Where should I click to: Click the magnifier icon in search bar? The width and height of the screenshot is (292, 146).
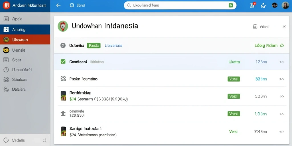click(129, 5)
